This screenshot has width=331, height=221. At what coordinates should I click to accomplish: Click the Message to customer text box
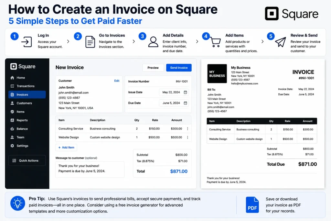90,170
